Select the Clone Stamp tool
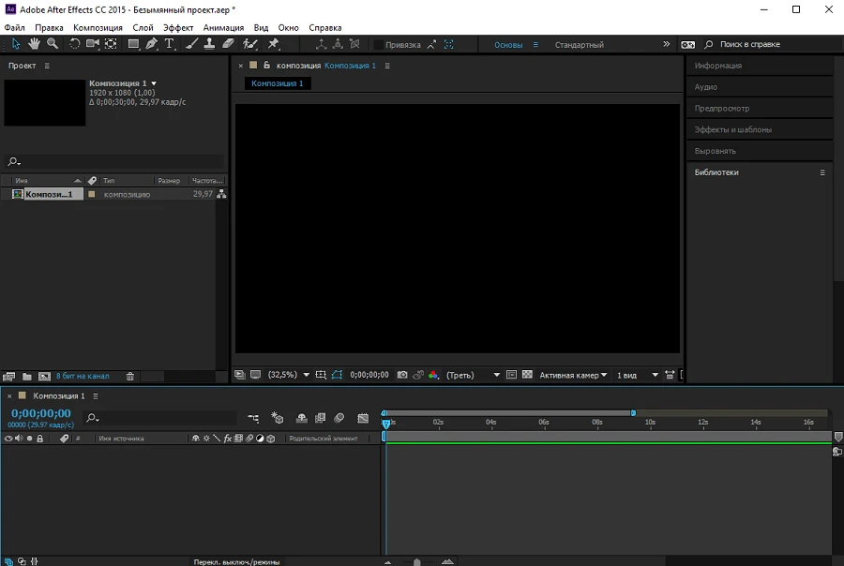Screen dimensions: 844x566 coord(209,44)
